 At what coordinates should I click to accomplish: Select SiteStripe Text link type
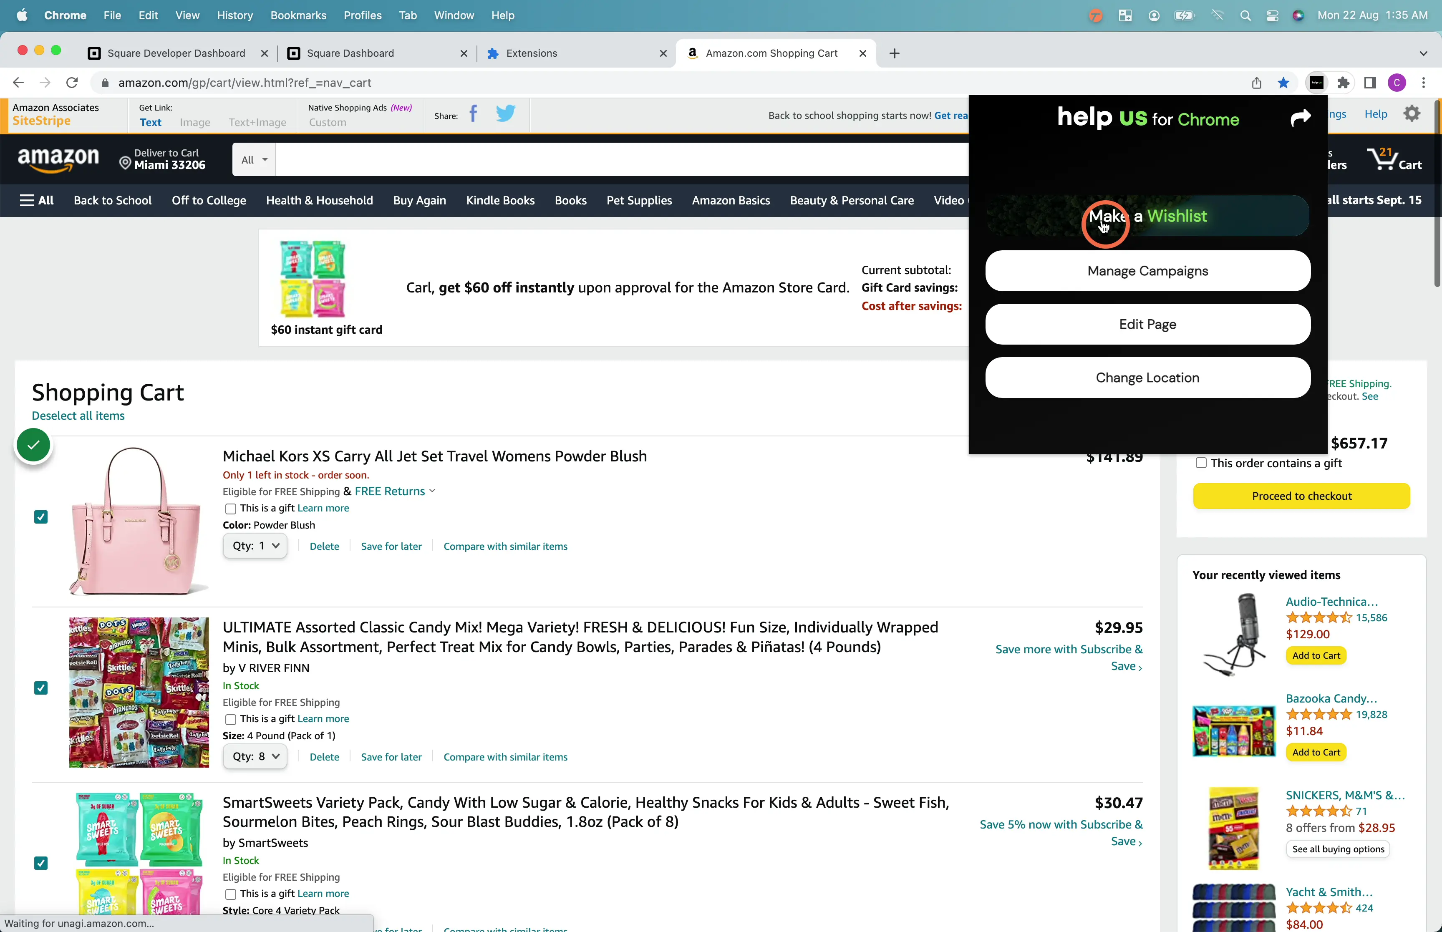(x=151, y=122)
